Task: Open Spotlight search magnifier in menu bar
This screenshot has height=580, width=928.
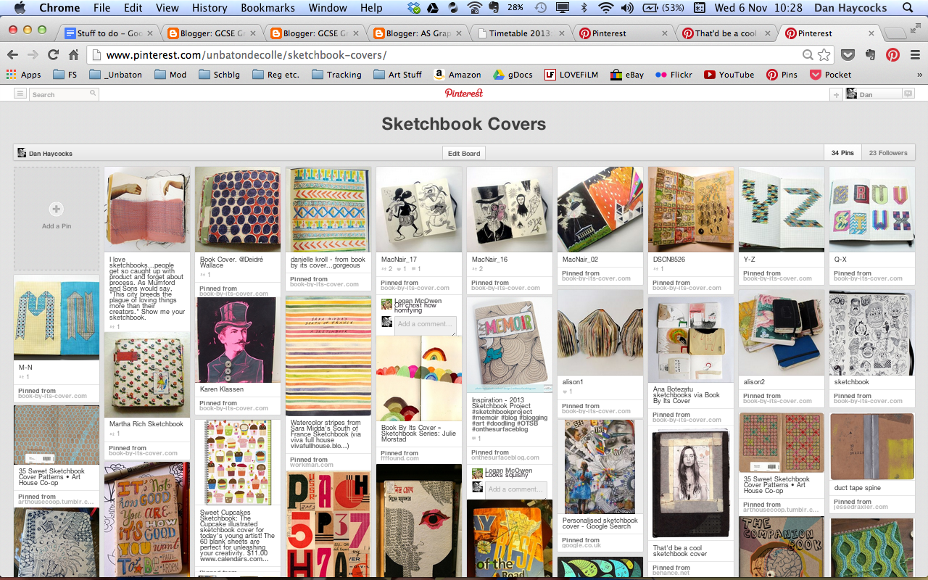Action: point(908,8)
